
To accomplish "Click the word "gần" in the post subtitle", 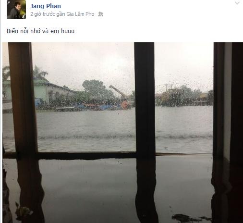I will (61, 14).
